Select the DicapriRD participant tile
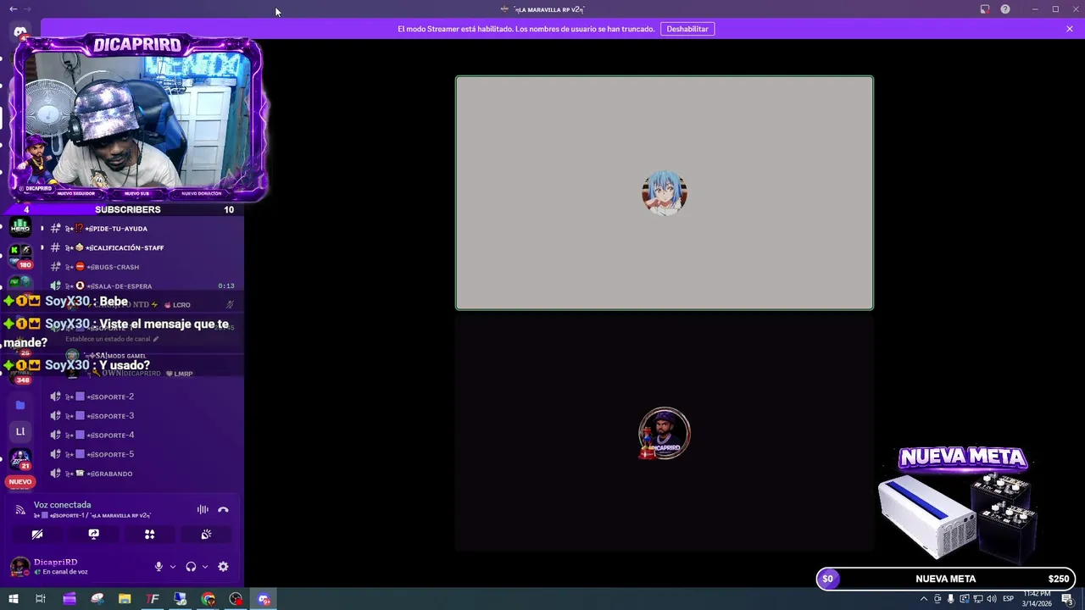 665,434
